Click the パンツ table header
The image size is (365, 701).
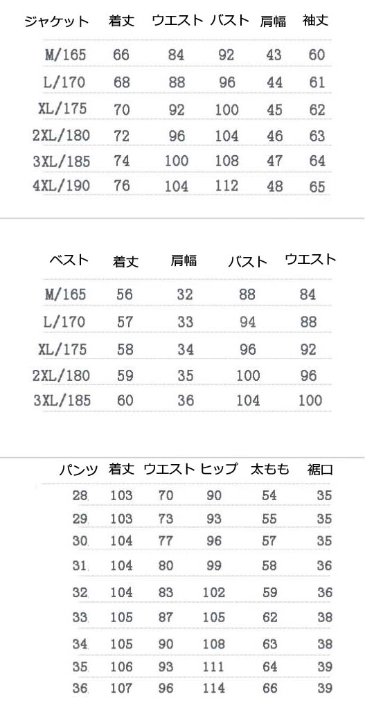pyautogui.click(x=79, y=470)
